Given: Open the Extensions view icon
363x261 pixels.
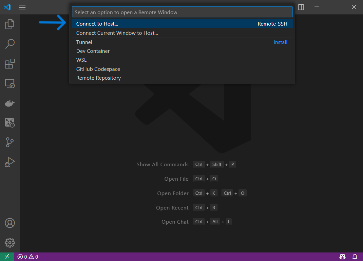Looking at the screenshot, I should coord(10,64).
